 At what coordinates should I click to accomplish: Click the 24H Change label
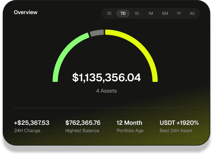[27, 131]
